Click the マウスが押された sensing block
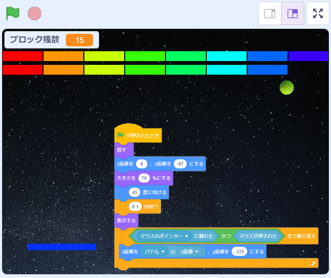The width and height of the screenshot is (331, 278). 258,236
